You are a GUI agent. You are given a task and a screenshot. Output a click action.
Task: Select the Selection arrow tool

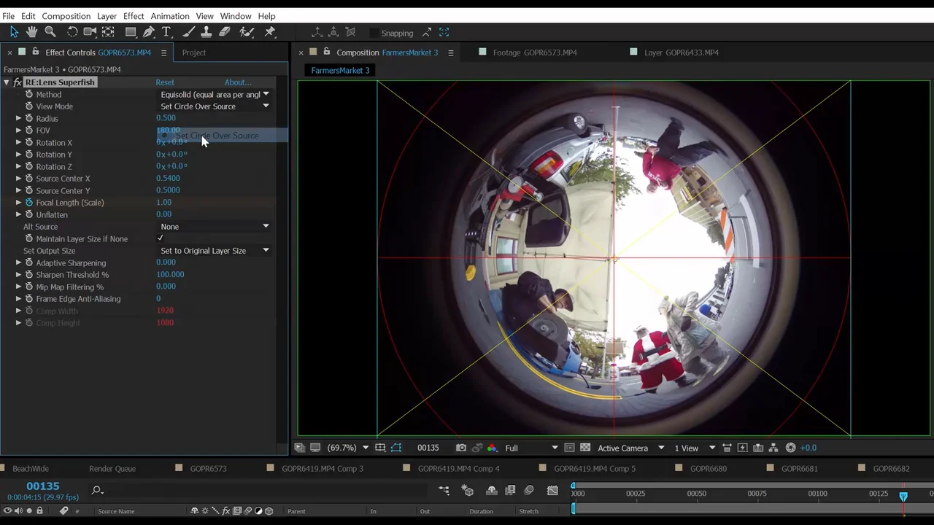click(x=14, y=31)
